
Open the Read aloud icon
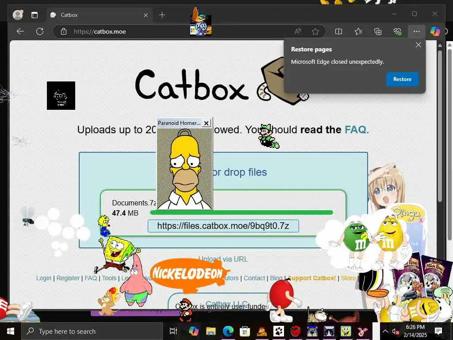tap(298, 31)
